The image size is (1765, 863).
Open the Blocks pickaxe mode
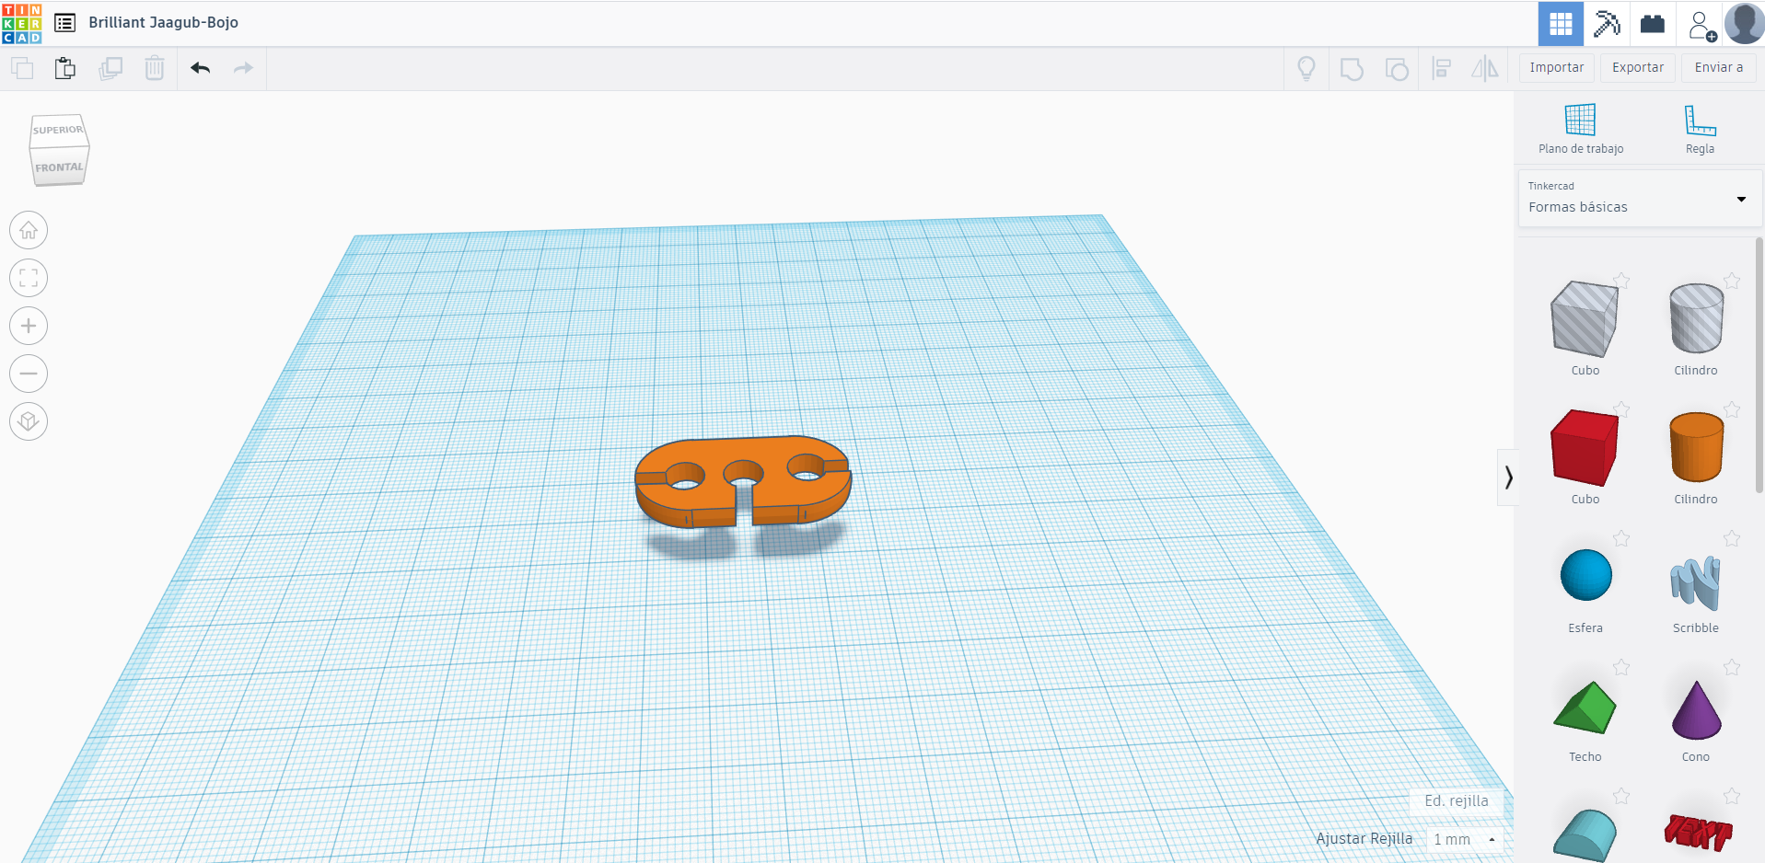(x=1607, y=24)
